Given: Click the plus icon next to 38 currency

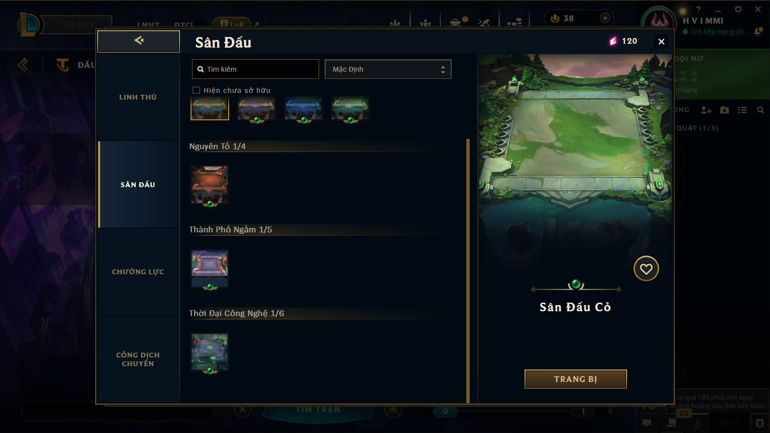Looking at the screenshot, I should 605,18.
